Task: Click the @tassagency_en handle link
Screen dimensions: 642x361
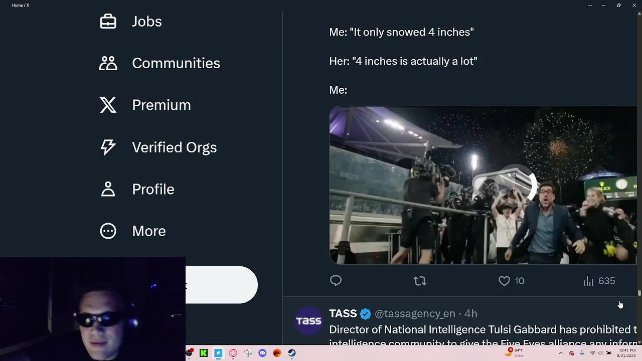Action: 415,313
